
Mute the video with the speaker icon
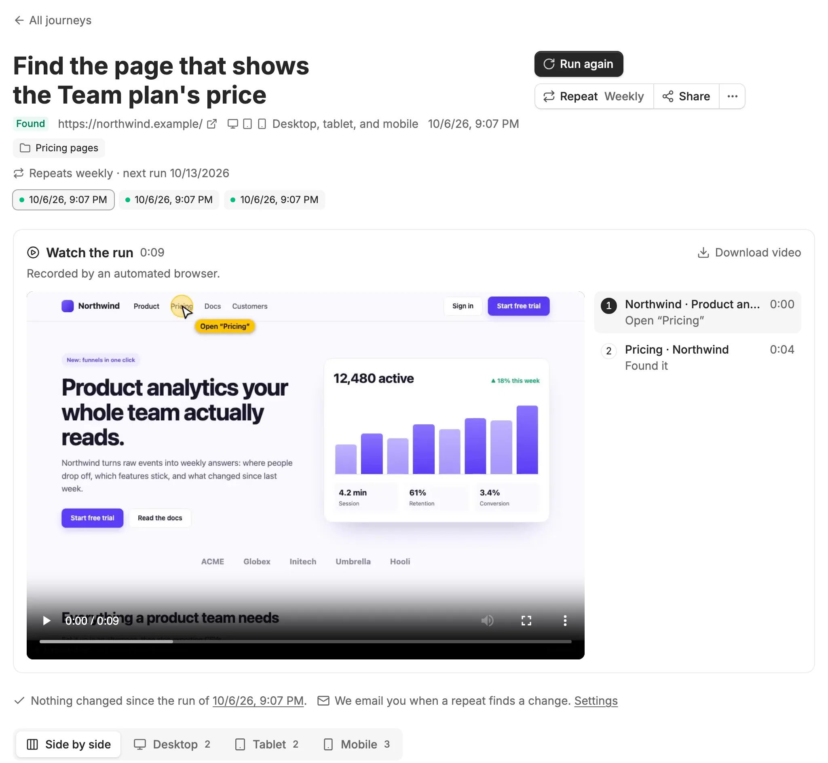[x=487, y=621]
